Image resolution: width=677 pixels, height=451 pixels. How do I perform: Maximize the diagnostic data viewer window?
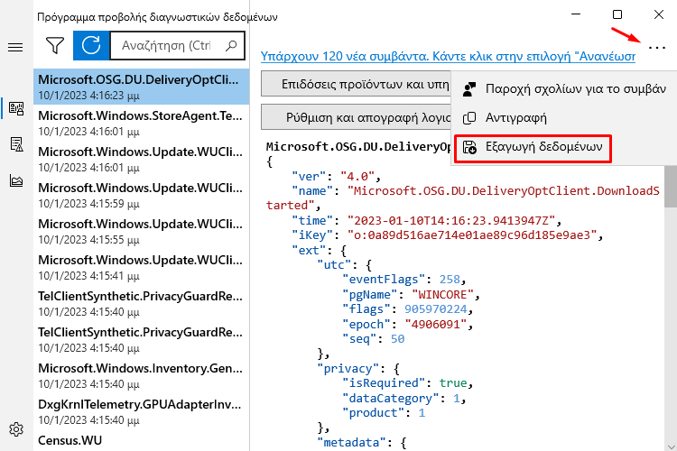(617, 14)
